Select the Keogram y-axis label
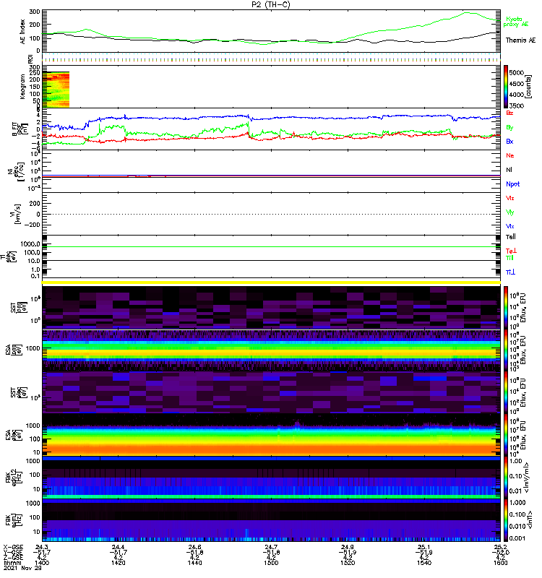542x578 pixels. coord(22,87)
